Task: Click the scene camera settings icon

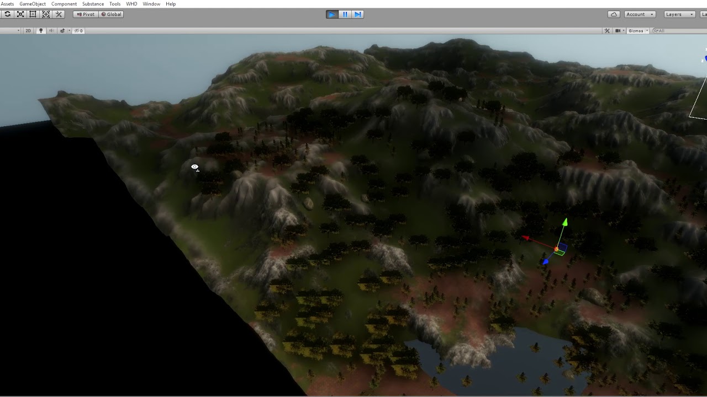Action: point(618,31)
